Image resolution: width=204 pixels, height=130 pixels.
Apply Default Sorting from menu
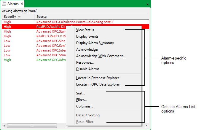pyautogui.click(x=88, y=115)
